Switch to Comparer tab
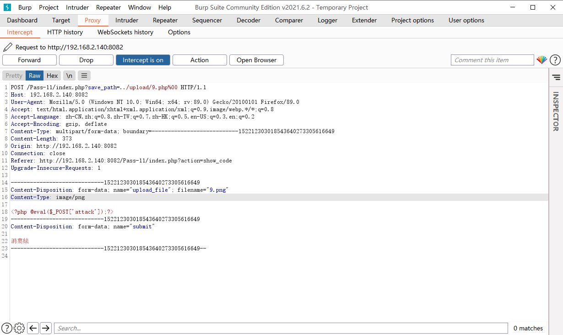 pos(289,20)
